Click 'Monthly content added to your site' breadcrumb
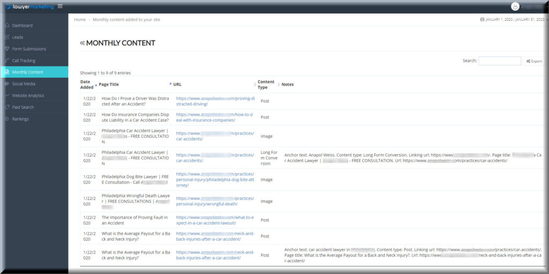 pyautogui.click(x=127, y=20)
